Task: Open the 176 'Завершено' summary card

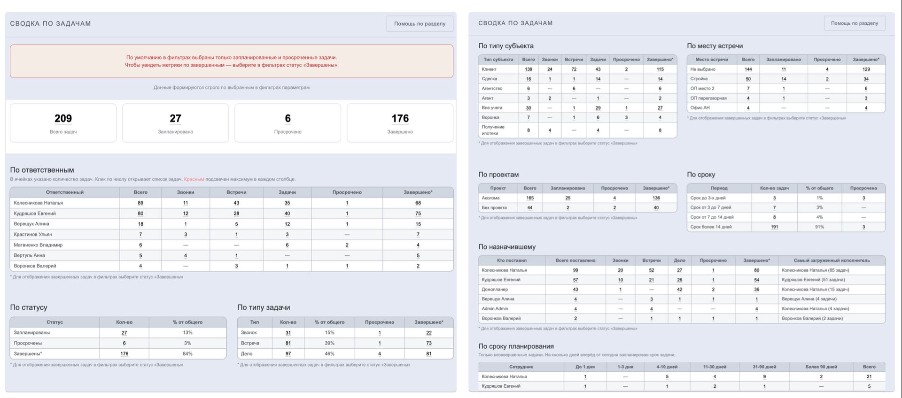Action: pos(400,123)
